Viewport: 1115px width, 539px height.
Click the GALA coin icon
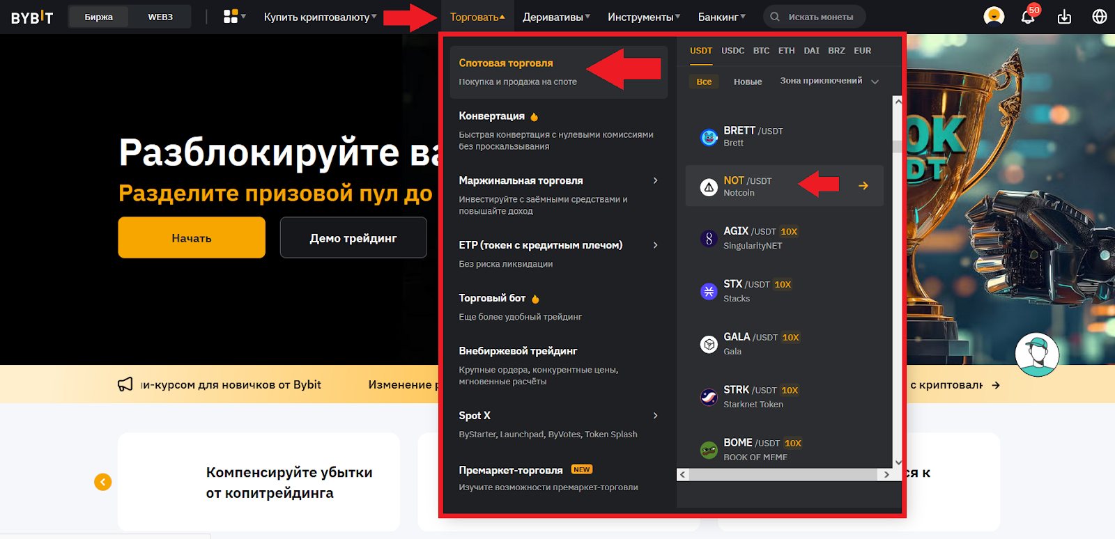tap(709, 345)
